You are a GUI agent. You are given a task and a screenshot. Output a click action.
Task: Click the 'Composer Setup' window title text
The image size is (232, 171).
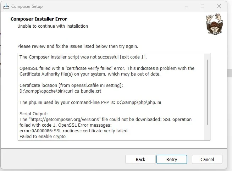pos(27,6)
